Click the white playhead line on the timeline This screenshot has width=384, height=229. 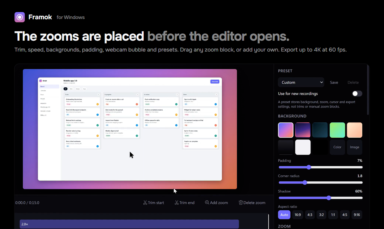[x=268, y=221]
